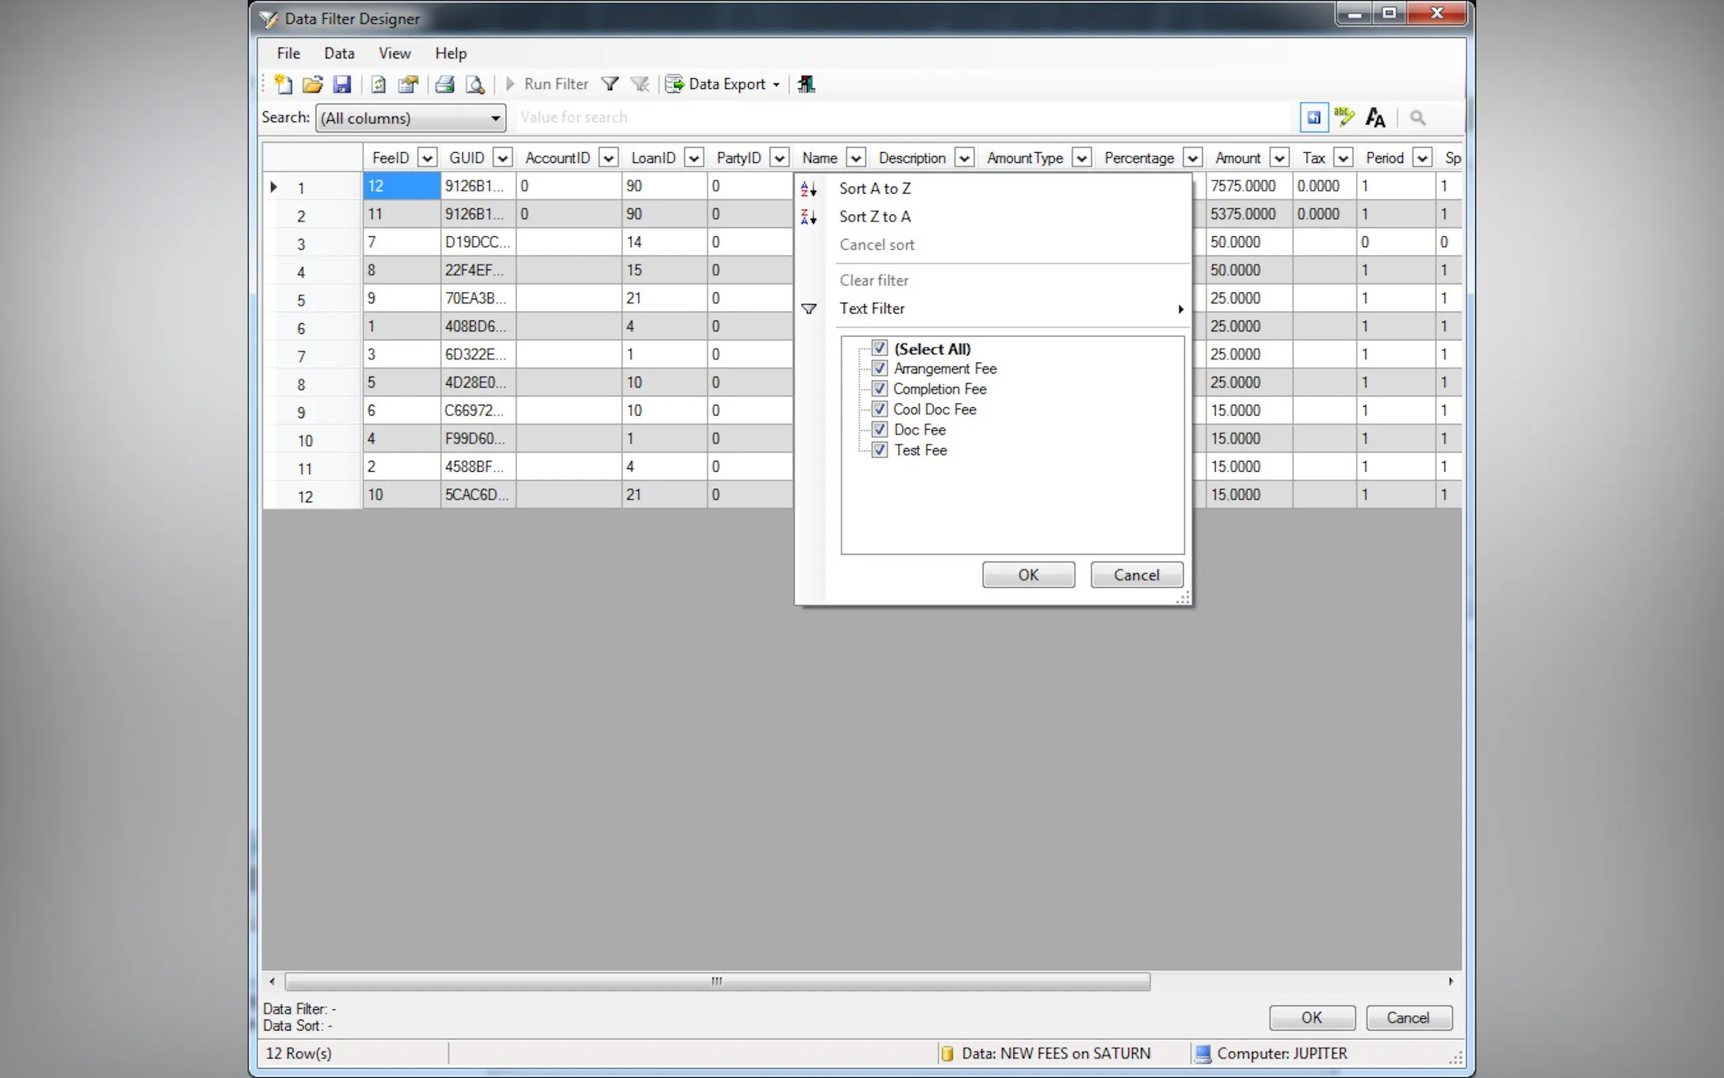Expand the Data Export dropdown arrow
The width and height of the screenshot is (1724, 1078).
pos(776,84)
